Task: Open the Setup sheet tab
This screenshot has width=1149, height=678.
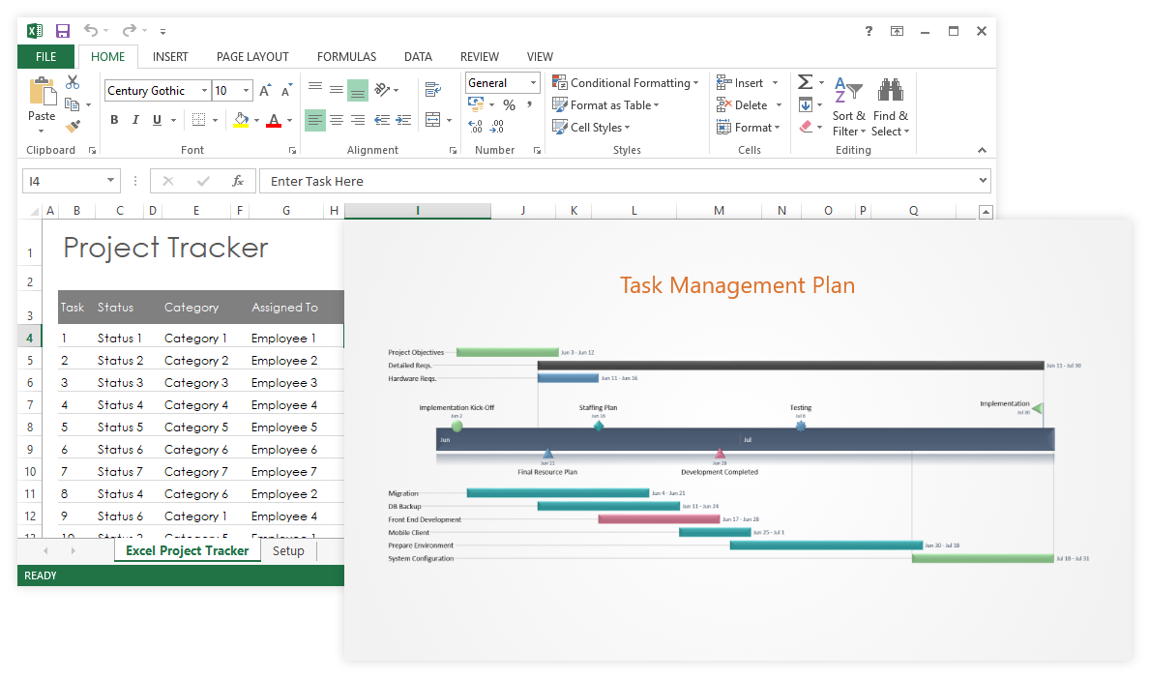Action: pos(287,550)
